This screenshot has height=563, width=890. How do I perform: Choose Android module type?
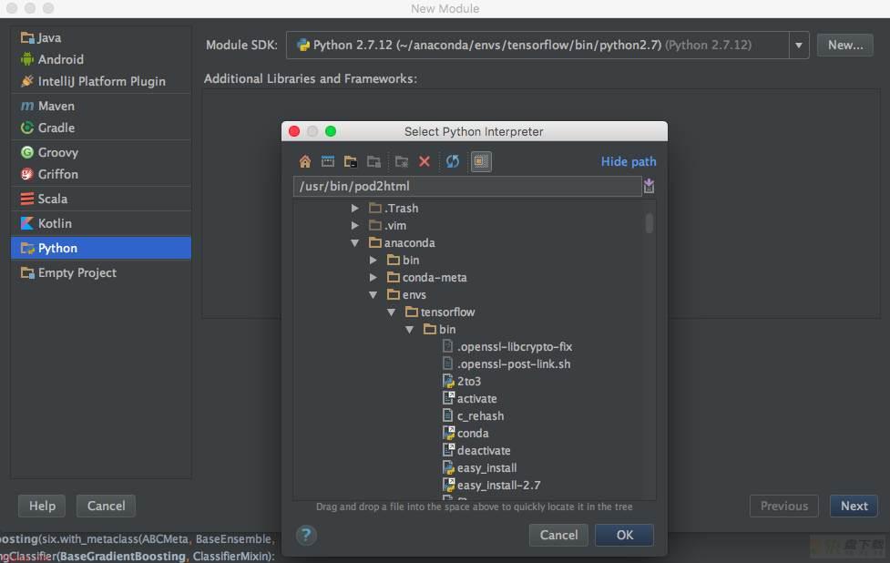101,59
